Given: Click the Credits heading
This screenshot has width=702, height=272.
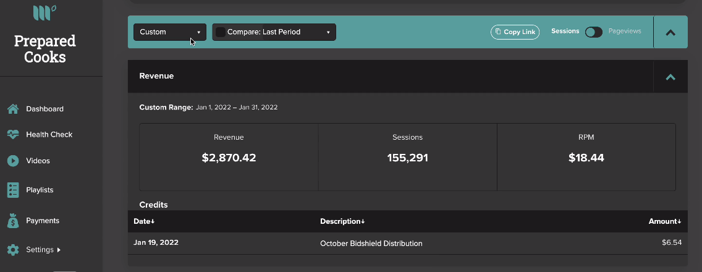Looking at the screenshot, I should 153,205.
